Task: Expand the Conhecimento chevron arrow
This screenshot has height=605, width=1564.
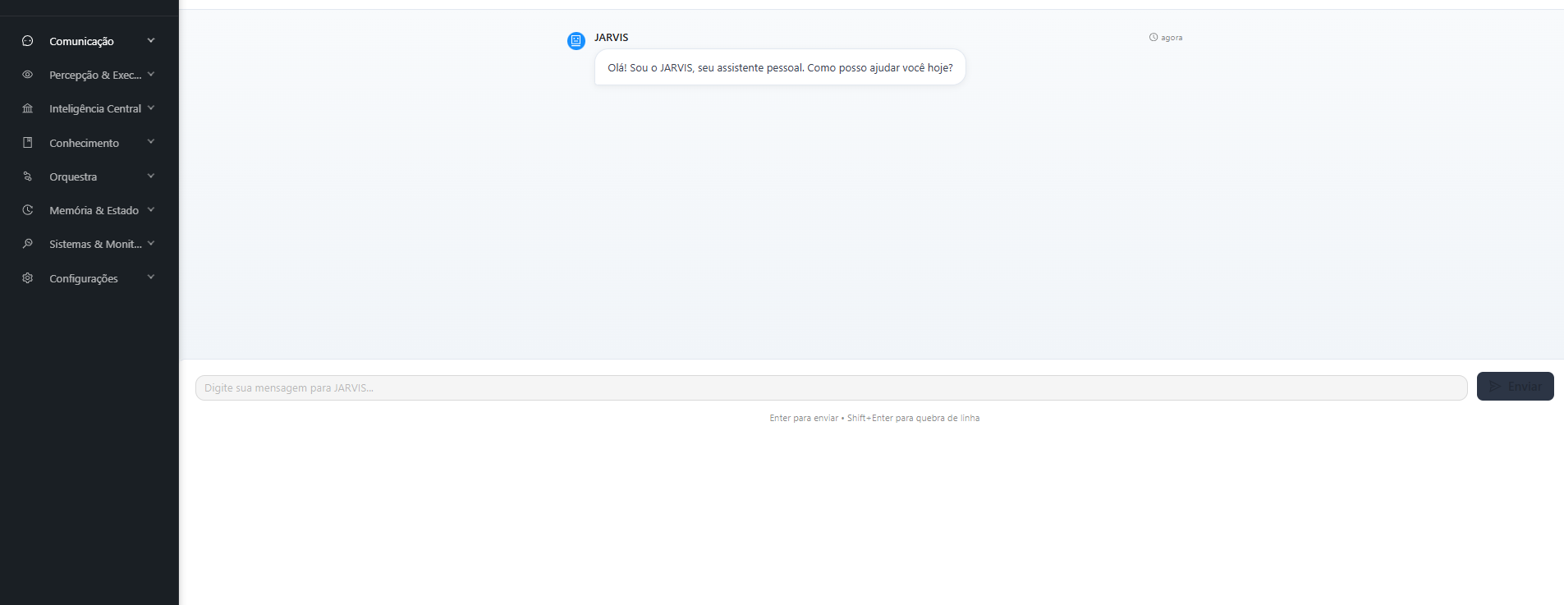Action: [x=151, y=142]
